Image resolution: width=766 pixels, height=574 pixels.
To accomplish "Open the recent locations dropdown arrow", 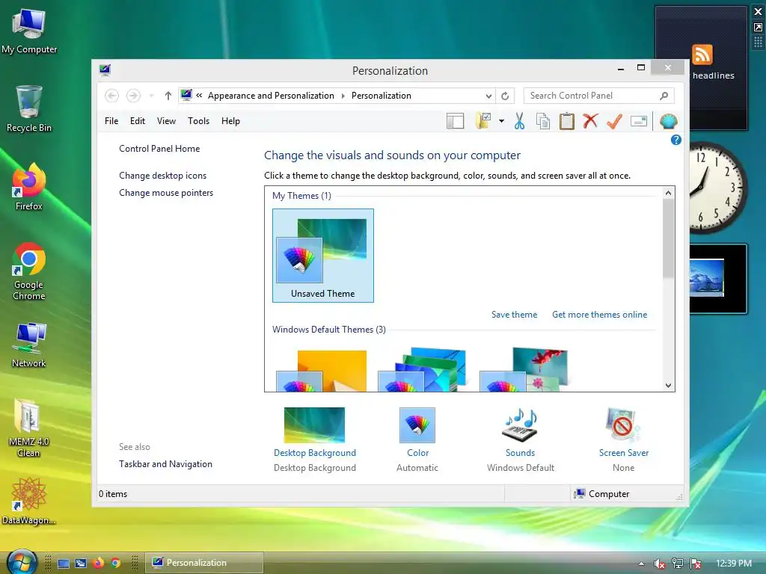I will coord(151,96).
